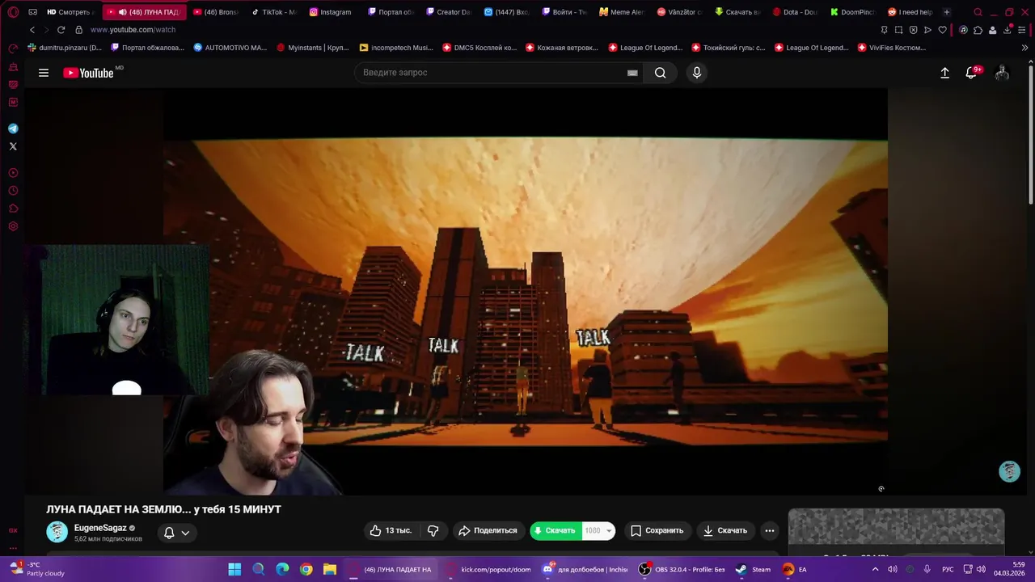This screenshot has width=1035, height=582.
Task: Take a snapshot with Opera's capture icon
Action: pyautogui.click(x=898, y=30)
